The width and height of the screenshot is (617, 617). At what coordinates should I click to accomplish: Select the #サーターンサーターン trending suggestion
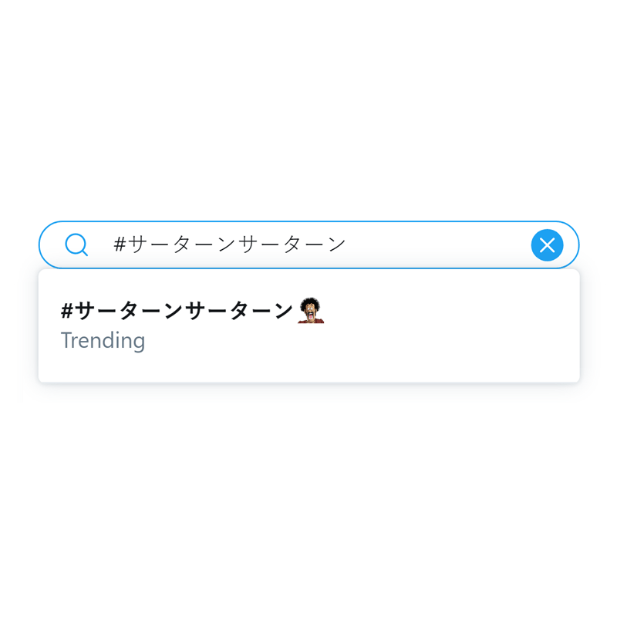pyautogui.click(x=309, y=325)
